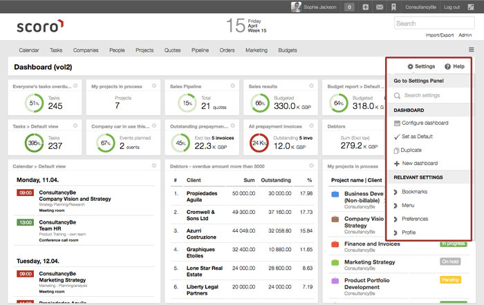This screenshot has width=484, height=305.
Task: Open the Pipeline menu tab
Action: click(x=200, y=50)
